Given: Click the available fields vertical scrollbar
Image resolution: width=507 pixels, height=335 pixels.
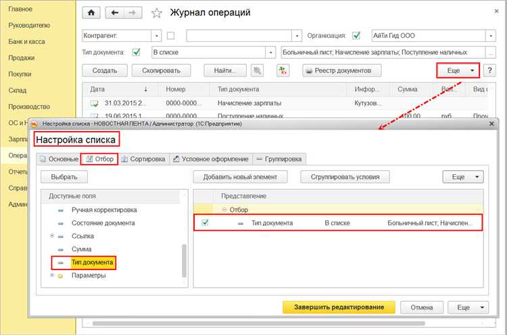Looking at the screenshot, I should tap(185, 261).
